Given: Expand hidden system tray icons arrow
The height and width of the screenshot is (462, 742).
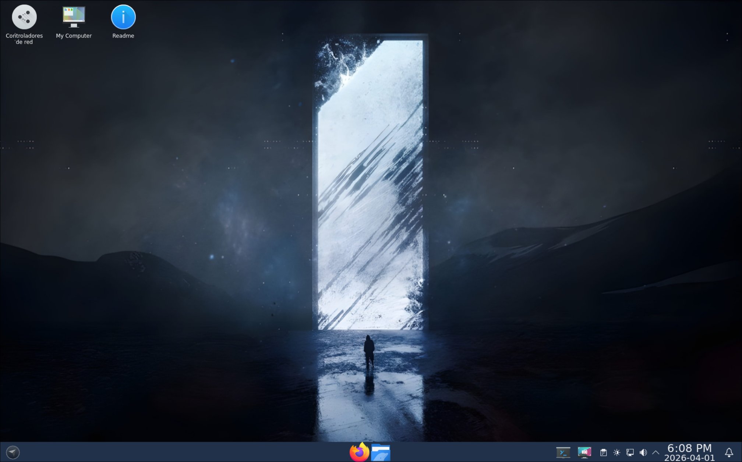Looking at the screenshot, I should pos(656,452).
